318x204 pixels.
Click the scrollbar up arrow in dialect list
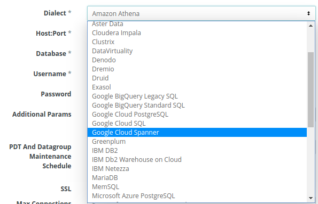[x=311, y=26]
